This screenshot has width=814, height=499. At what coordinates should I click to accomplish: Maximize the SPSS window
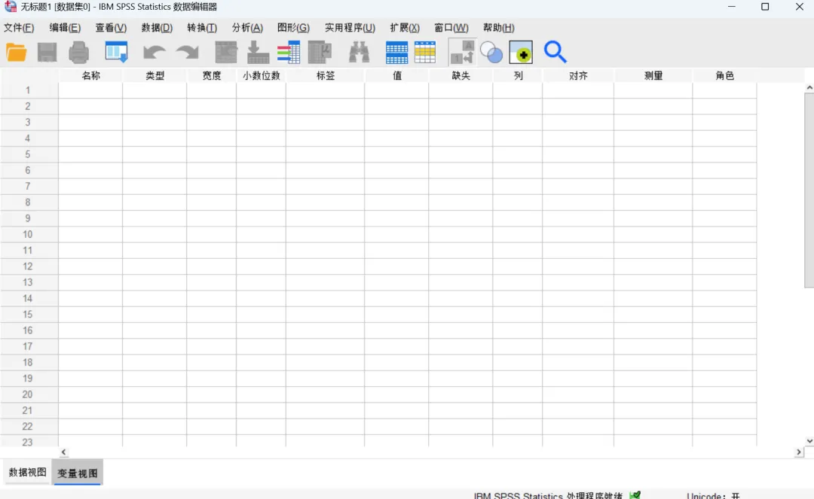(765, 7)
